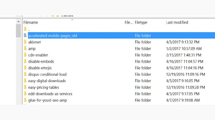Click the vertical scrollbar thumb

(18, 31)
